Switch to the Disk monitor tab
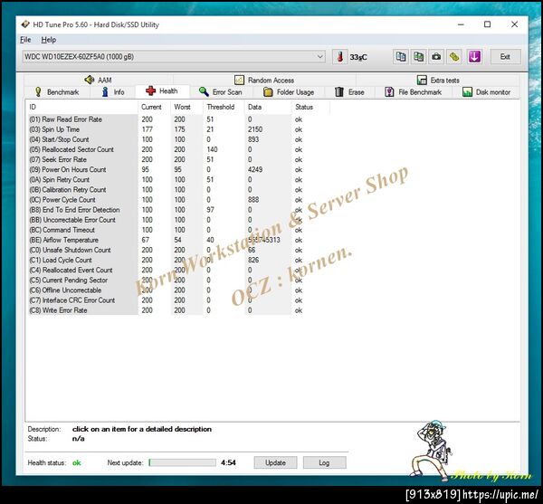The image size is (543, 504). pos(486,92)
